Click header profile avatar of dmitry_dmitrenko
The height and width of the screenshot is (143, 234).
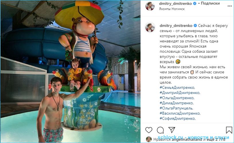(150, 6)
